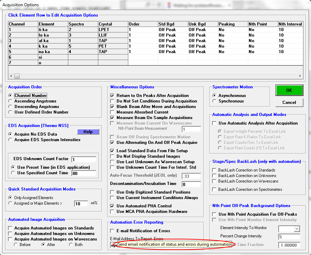Choose Acquire EDS Spectrum Intensities option
The width and height of the screenshot is (311, 255).
[x=11, y=140]
